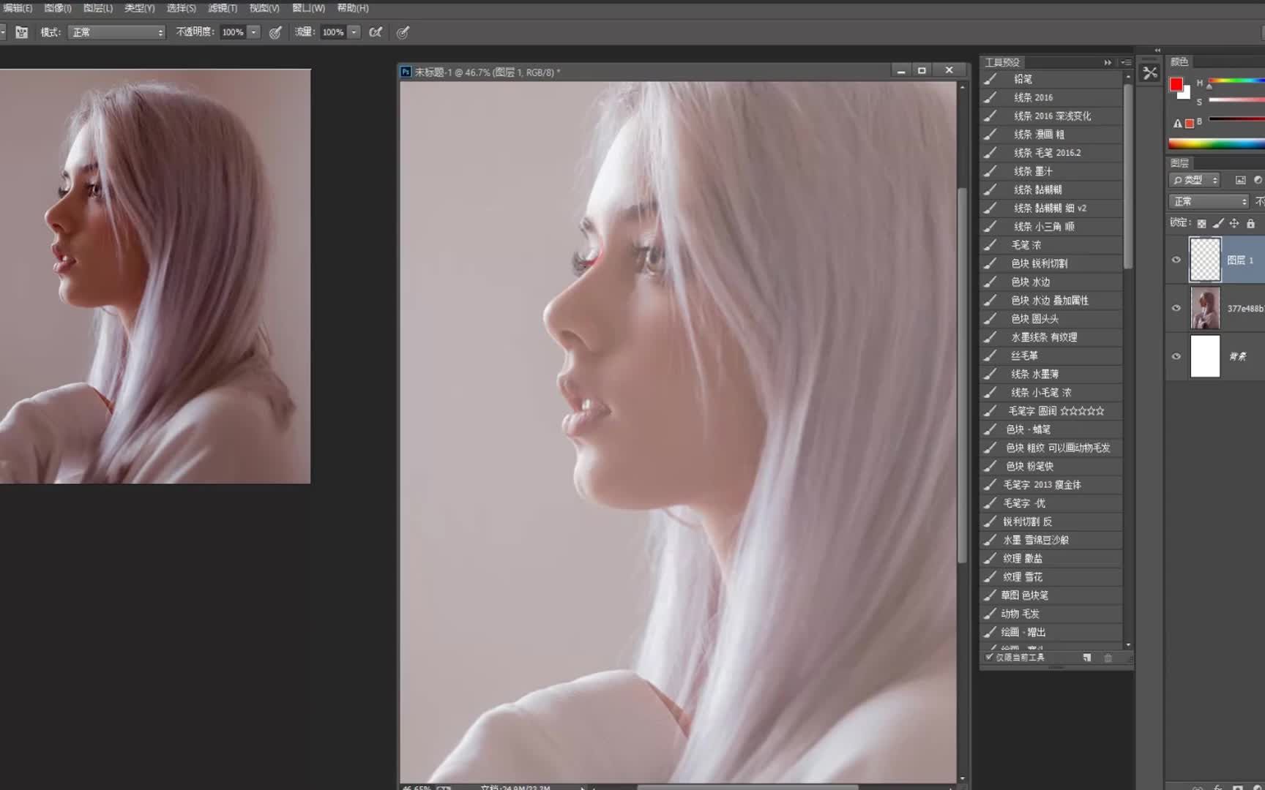Select the 动物 毛发 brush preset
The height and width of the screenshot is (790, 1265).
coord(1051,614)
